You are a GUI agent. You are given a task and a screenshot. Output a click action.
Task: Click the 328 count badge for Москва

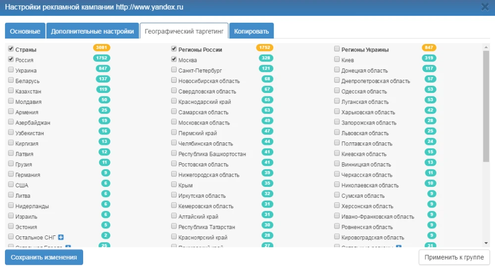tap(266, 58)
